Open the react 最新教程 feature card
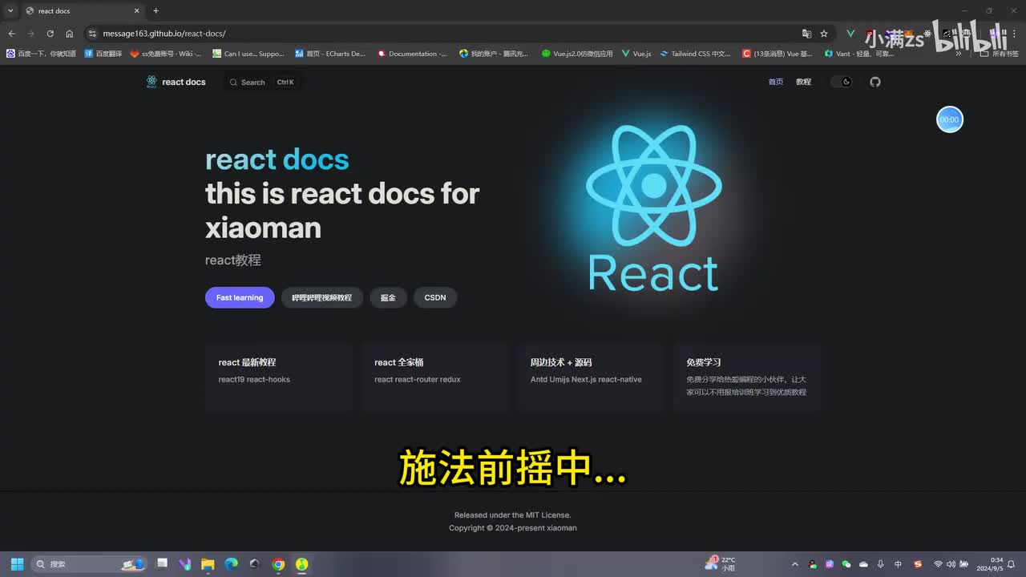The image size is (1026, 577). click(x=278, y=377)
